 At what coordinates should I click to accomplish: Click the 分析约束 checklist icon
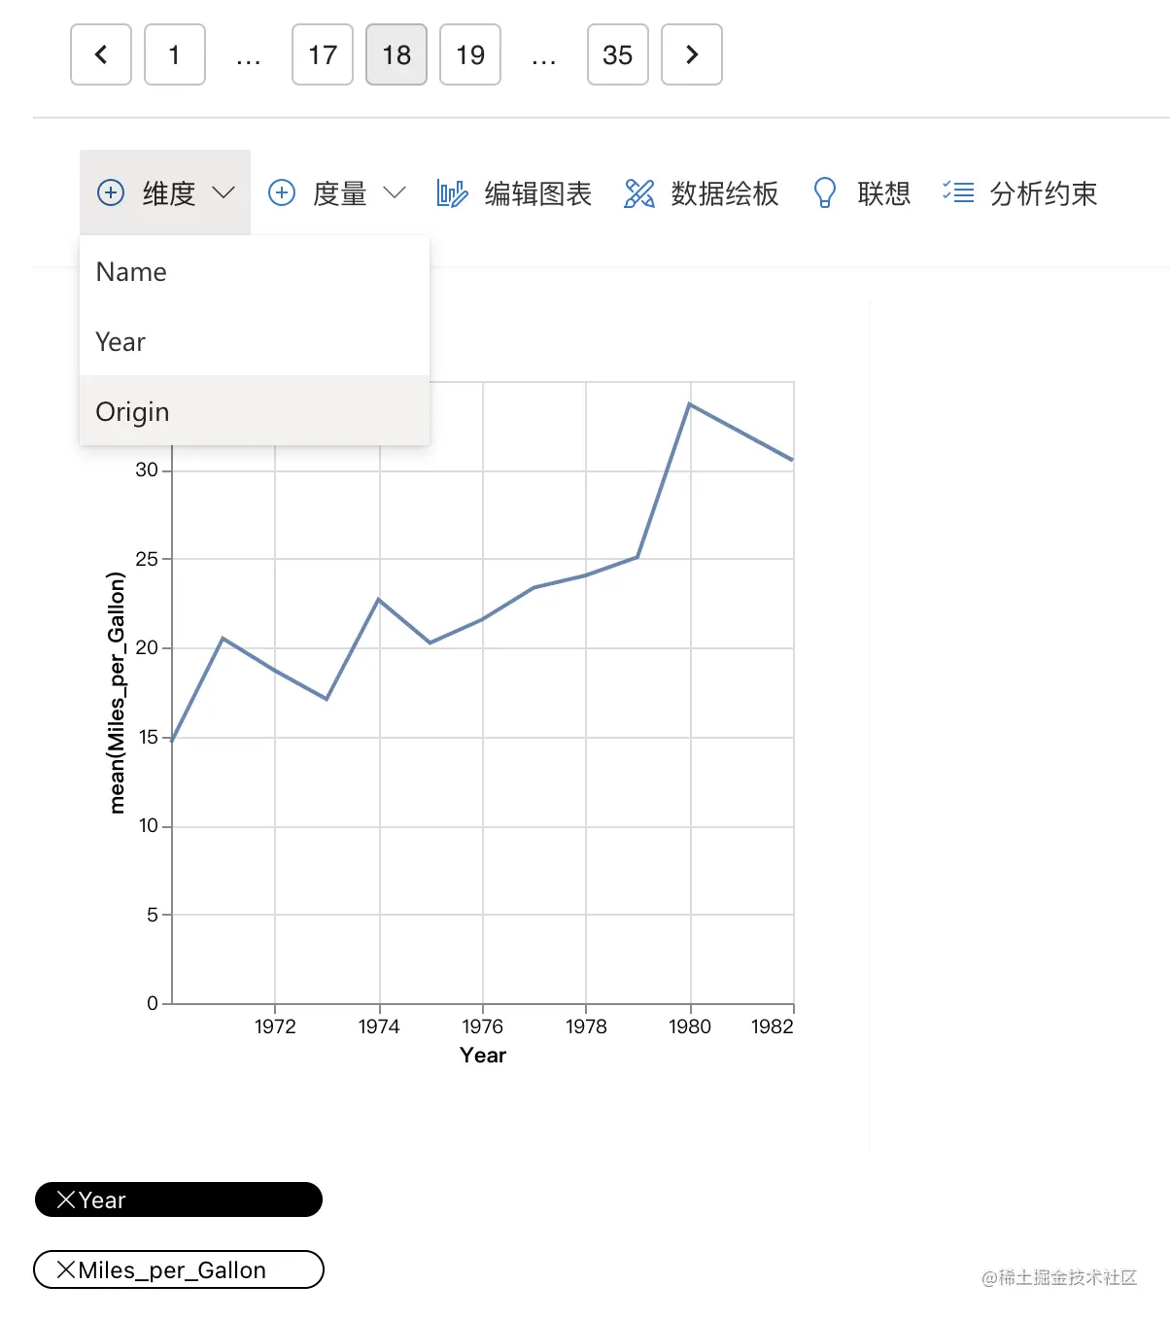click(x=957, y=192)
